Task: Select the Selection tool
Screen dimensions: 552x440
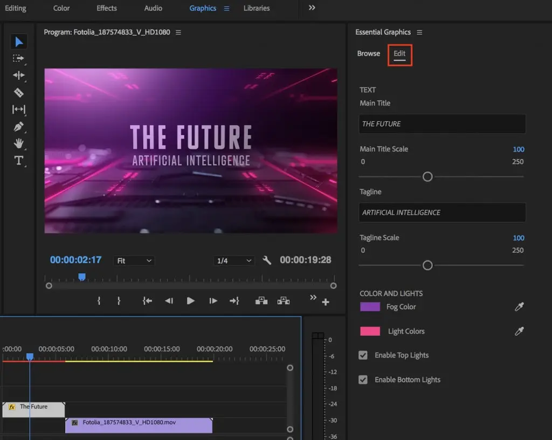Action: [x=19, y=42]
